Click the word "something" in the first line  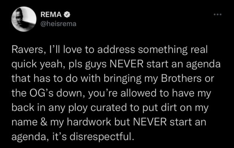click(162, 50)
